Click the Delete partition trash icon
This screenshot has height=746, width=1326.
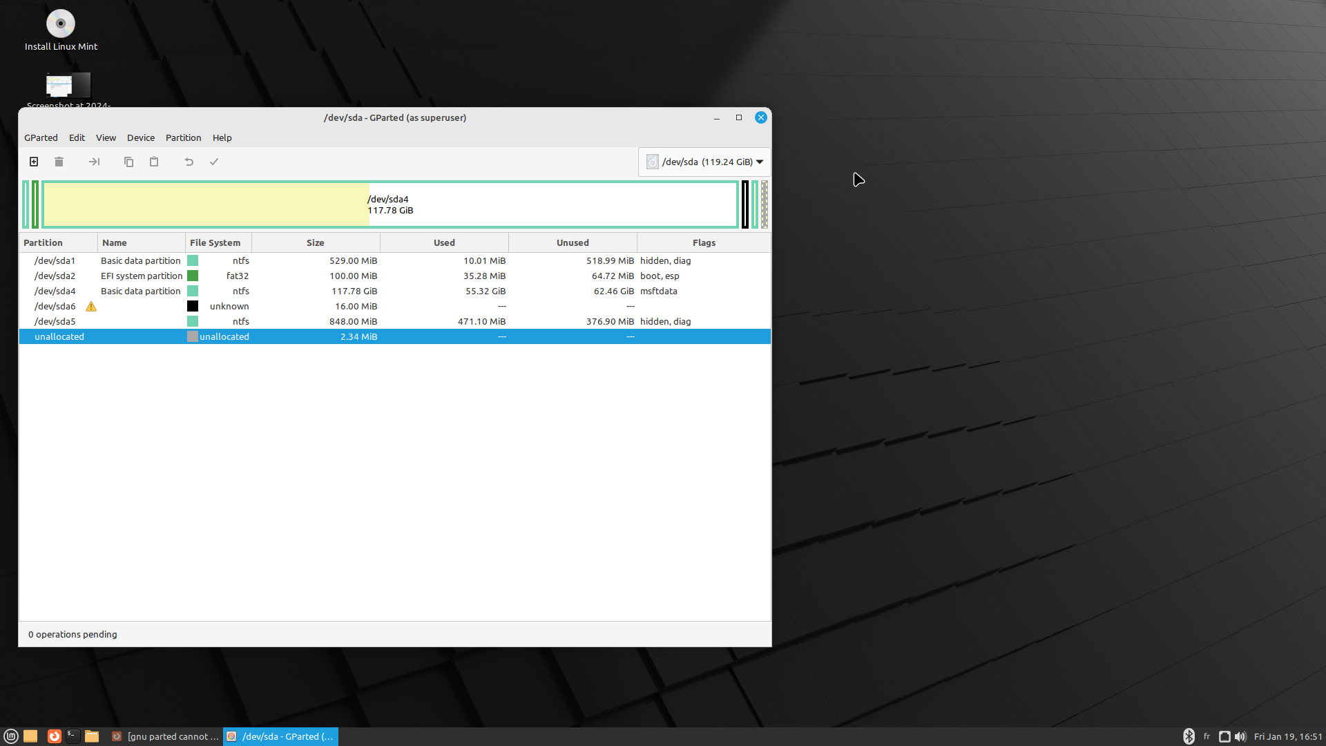(59, 162)
